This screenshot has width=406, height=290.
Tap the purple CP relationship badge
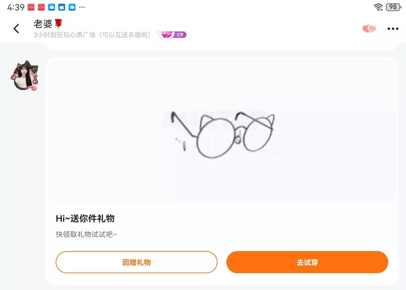click(172, 35)
